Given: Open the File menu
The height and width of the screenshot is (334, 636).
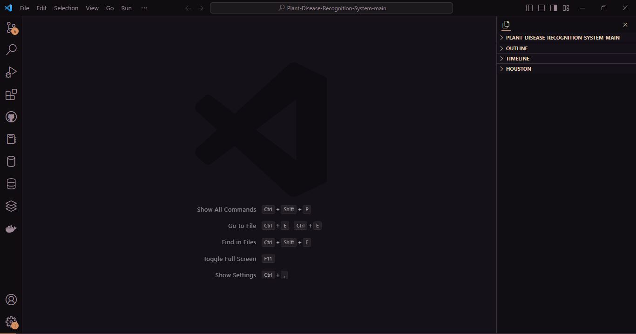Looking at the screenshot, I should 25,8.
